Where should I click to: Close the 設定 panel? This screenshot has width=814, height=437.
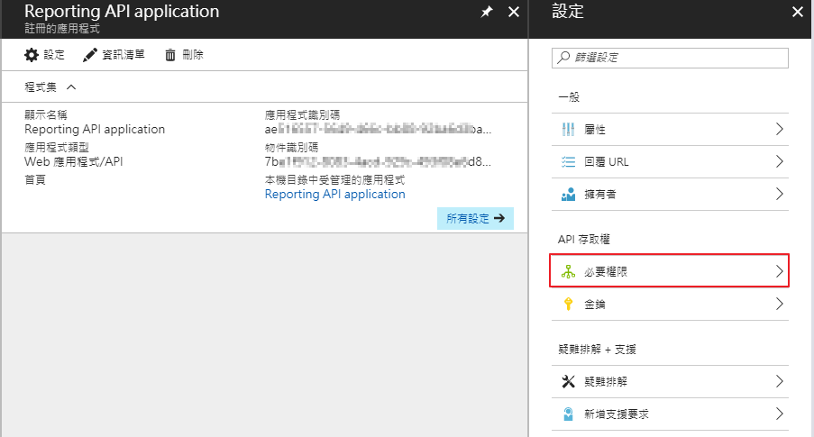[x=797, y=12]
